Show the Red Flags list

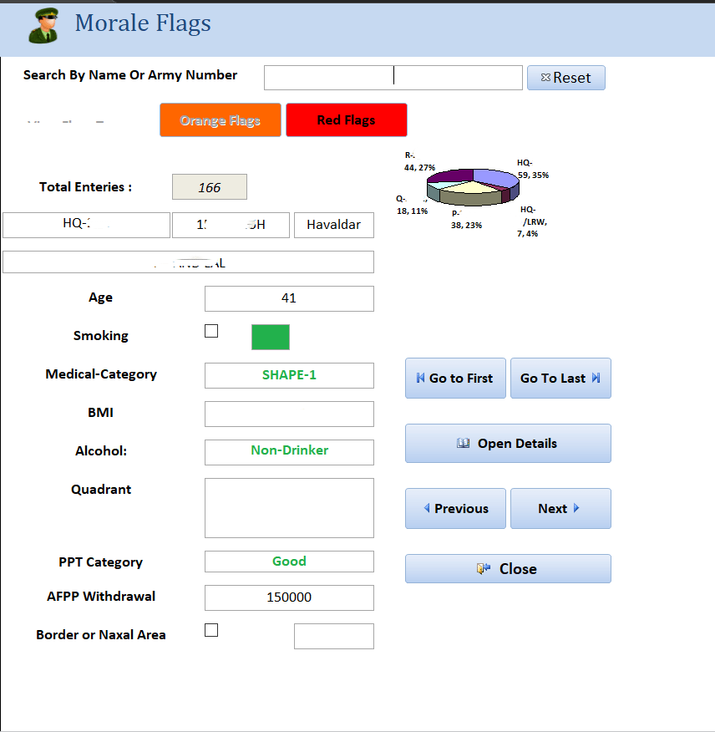tap(346, 120)
